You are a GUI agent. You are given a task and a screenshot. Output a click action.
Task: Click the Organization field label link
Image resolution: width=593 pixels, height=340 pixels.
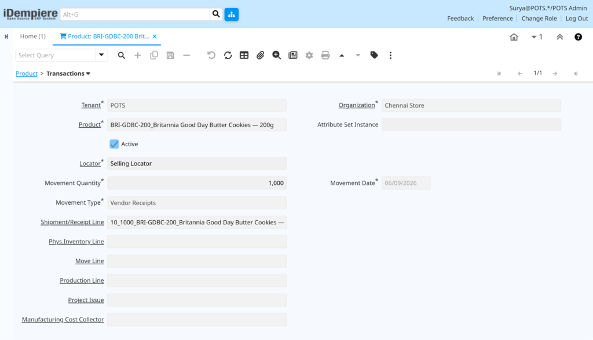point(357,105)
